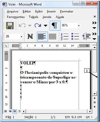Open the Ferramentas menu
The width and height of the screenshot is (100, 122).
coord(16,17)
